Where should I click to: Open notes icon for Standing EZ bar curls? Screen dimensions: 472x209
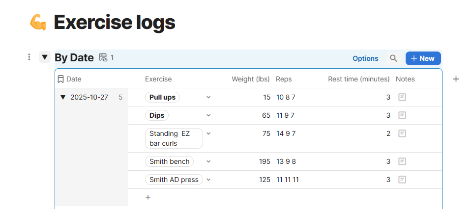point(402,133)
